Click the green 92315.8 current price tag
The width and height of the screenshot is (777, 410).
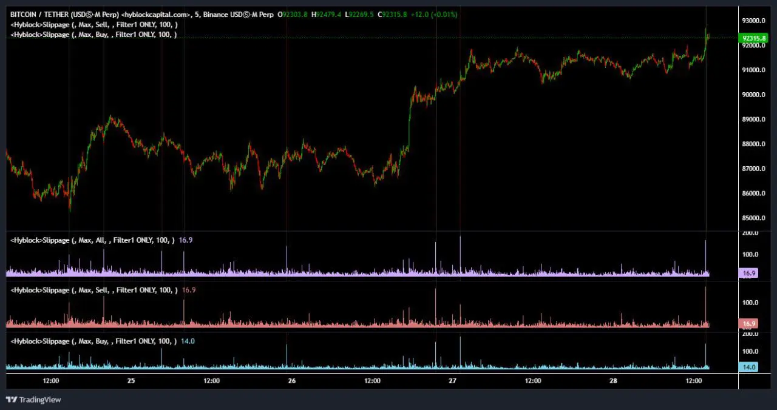point(753,38)
